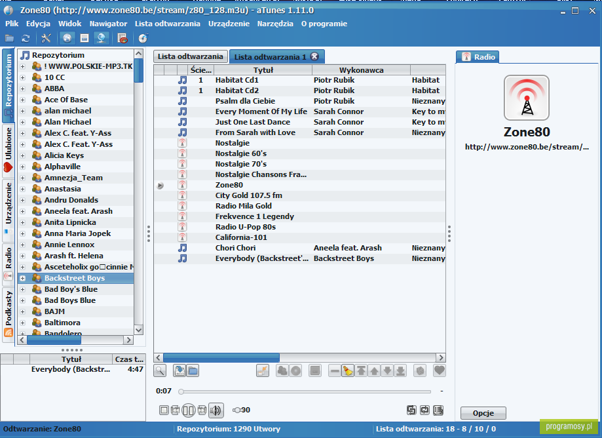Open the repository folder toolbar icon
This screenshot has height=438, width=602.
(9, 39)
